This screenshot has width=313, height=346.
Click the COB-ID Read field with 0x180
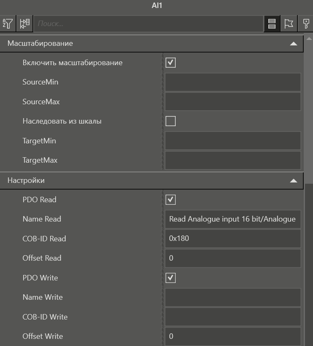pyautogui.click(x=233, y=238)
